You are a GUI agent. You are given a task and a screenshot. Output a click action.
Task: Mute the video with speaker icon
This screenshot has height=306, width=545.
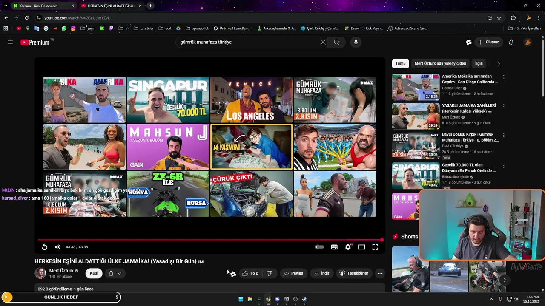(x=57, y=247)
